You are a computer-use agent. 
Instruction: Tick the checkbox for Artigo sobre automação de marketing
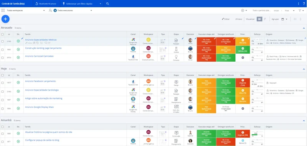(x=3, y=100)
